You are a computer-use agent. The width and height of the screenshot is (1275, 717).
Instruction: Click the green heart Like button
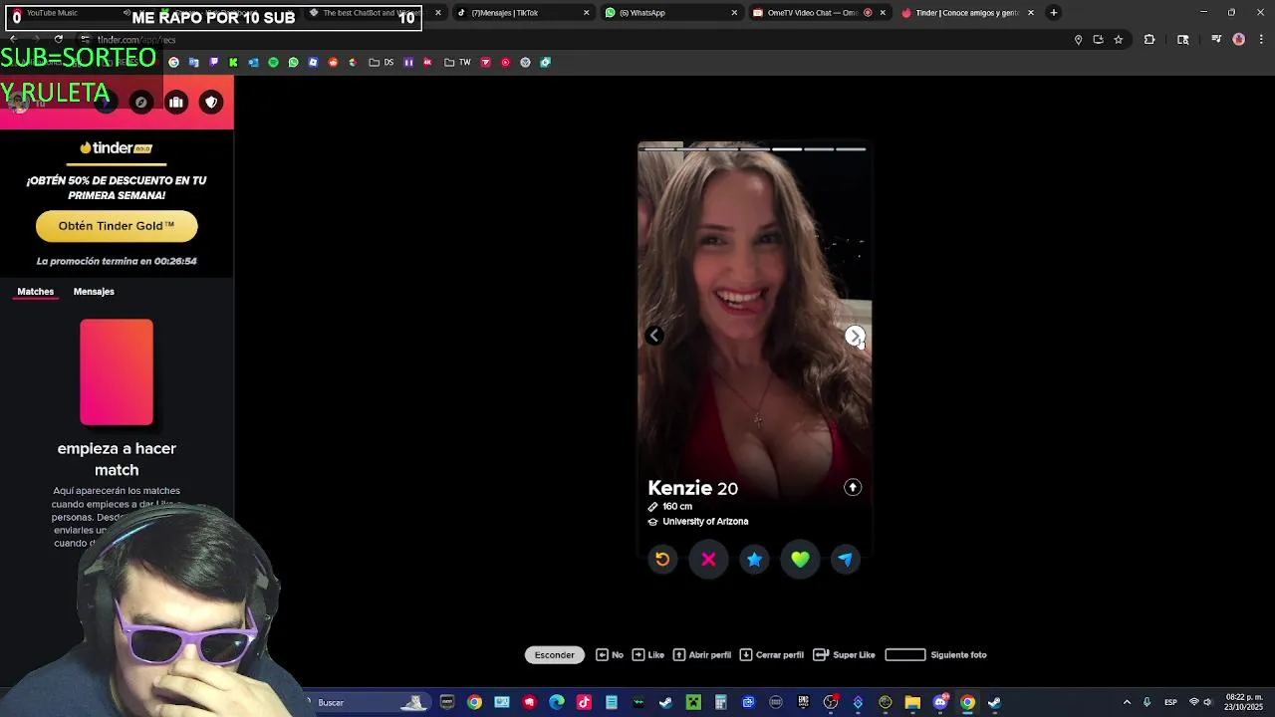coord(800,560)
